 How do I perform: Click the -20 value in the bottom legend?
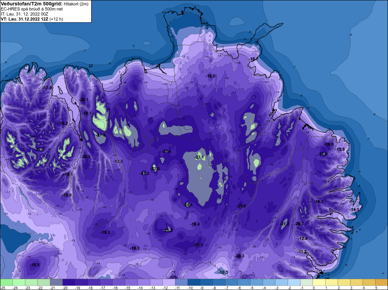click(66, 288)
